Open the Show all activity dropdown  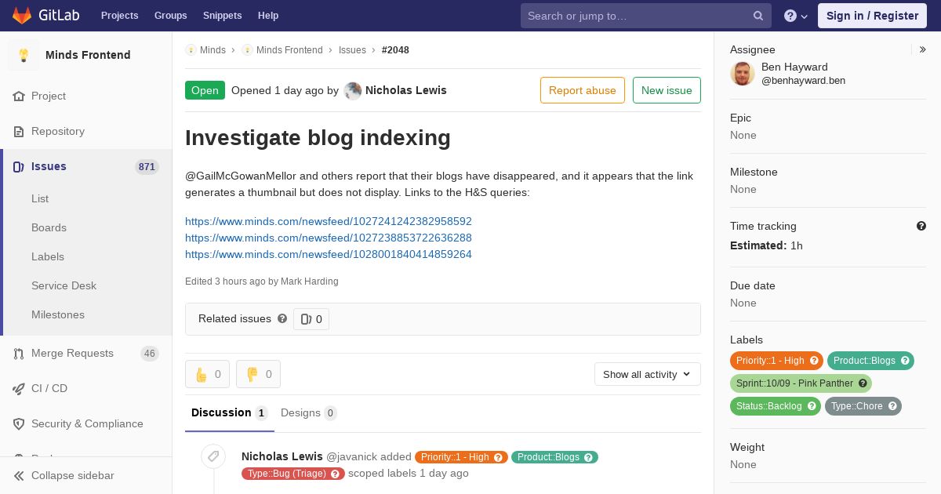coord(648,374)
